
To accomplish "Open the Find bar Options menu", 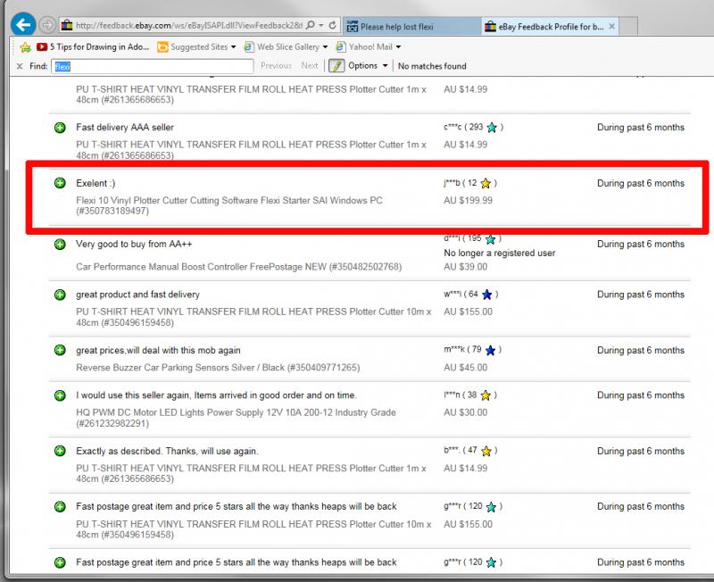I will 368,66.
